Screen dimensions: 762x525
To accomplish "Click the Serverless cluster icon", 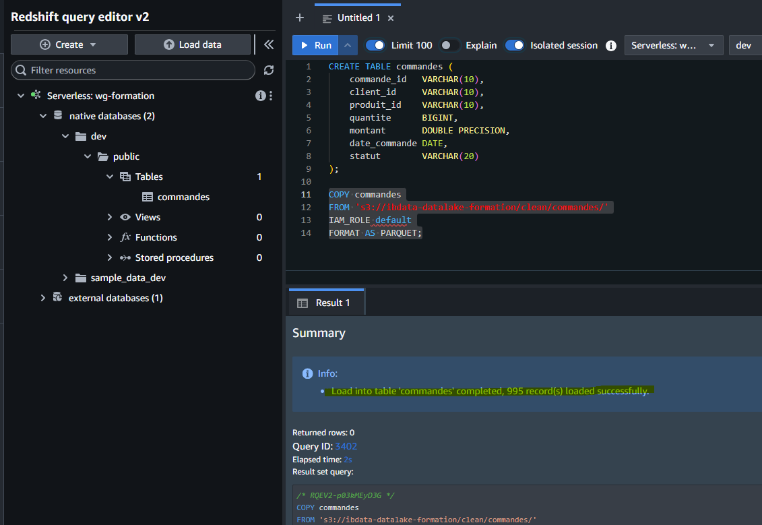I will click(36, 95).
